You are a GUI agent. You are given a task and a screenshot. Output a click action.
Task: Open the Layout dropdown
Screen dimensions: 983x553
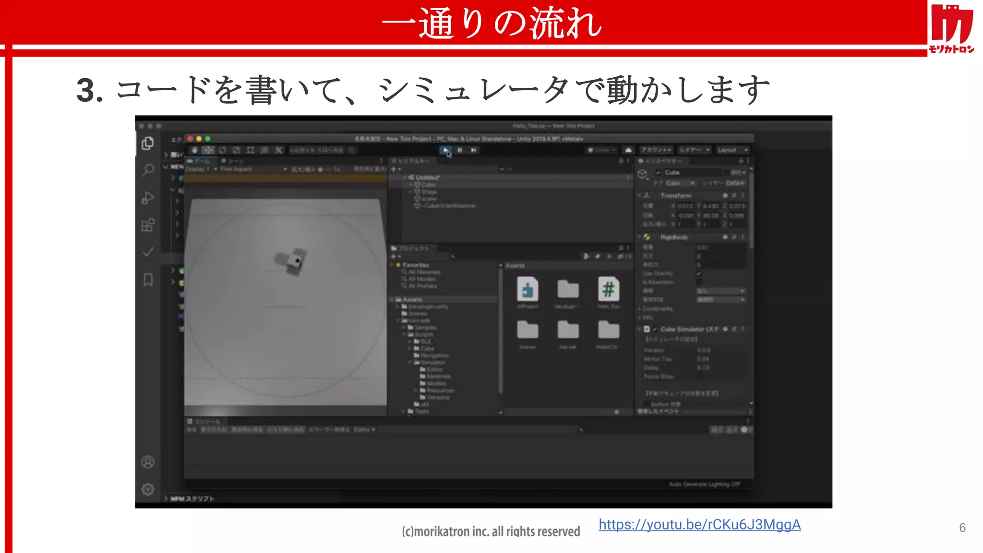[732, 150]
